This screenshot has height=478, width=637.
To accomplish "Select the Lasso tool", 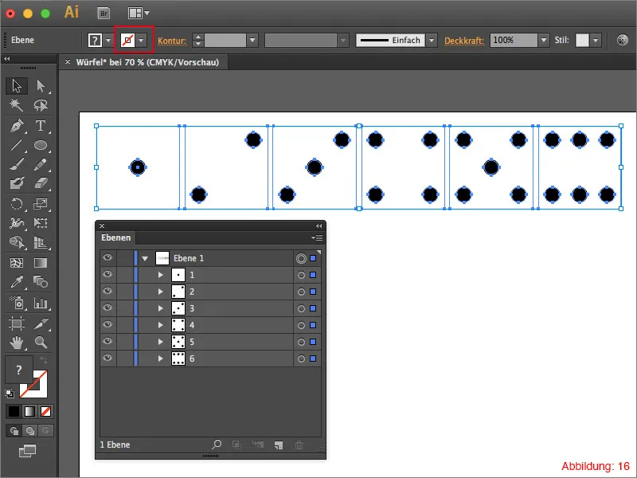I will click(41, 105).
